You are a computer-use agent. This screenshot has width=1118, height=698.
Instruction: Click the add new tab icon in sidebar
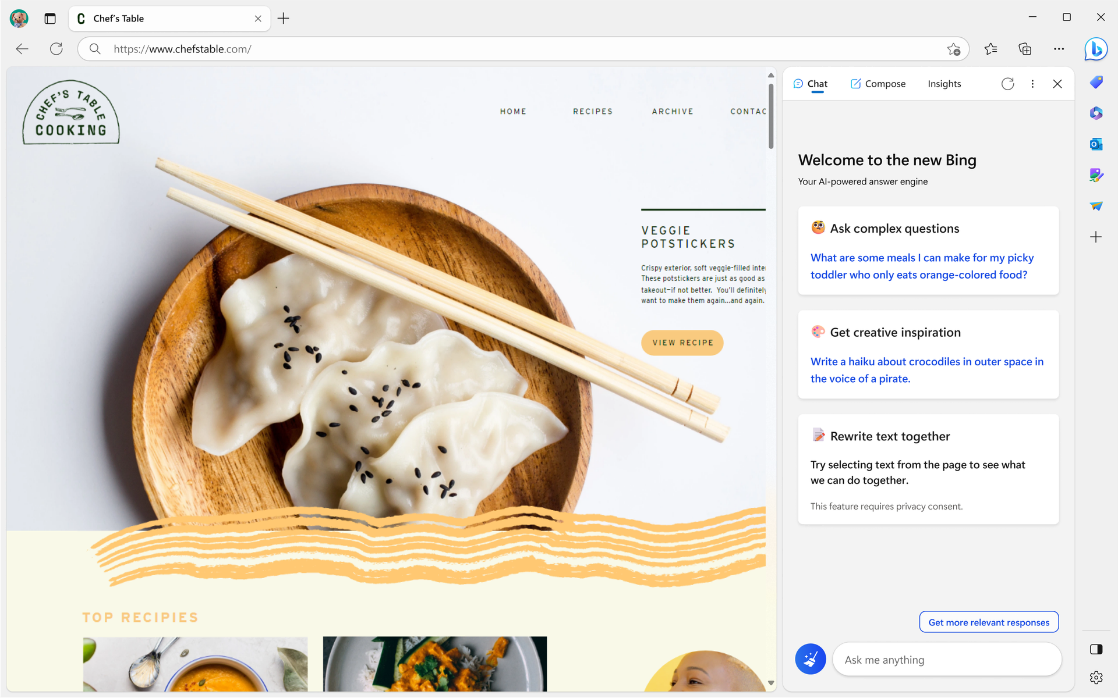pyautogui.click(x=1095, y=237)
